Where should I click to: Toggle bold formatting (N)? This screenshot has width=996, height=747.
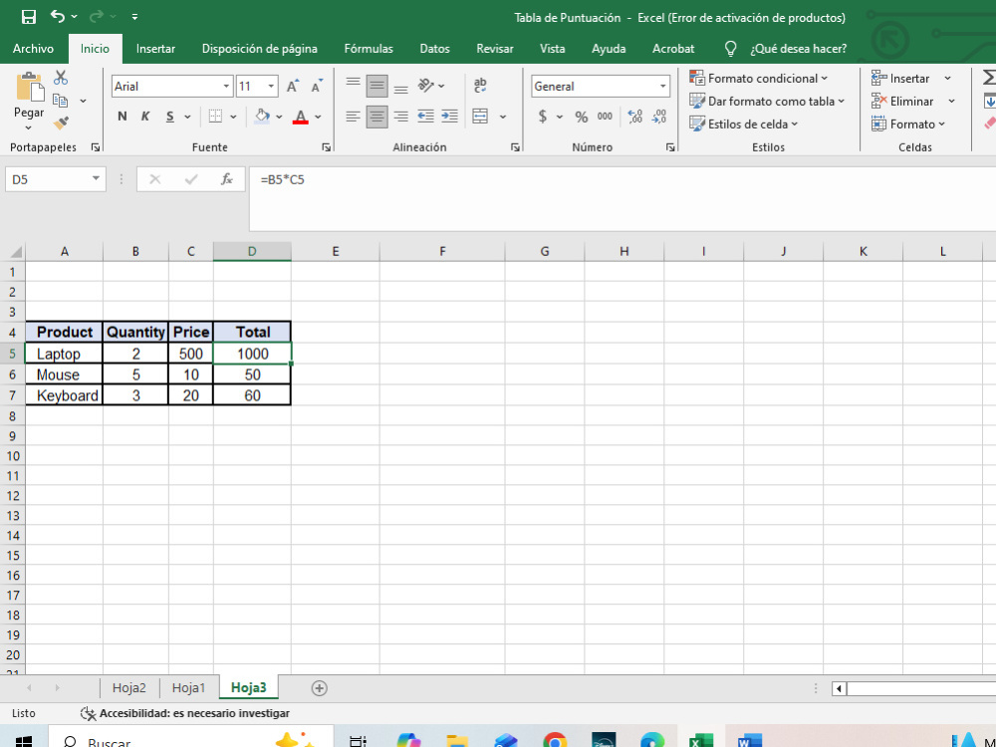pos(122,117)
